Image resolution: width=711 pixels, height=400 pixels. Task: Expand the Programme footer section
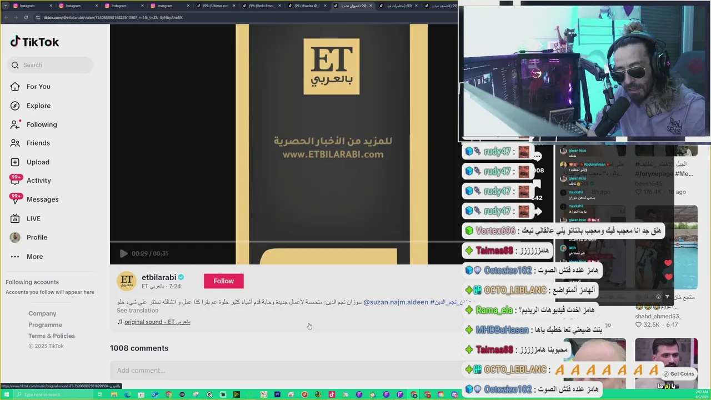point(45,324)
